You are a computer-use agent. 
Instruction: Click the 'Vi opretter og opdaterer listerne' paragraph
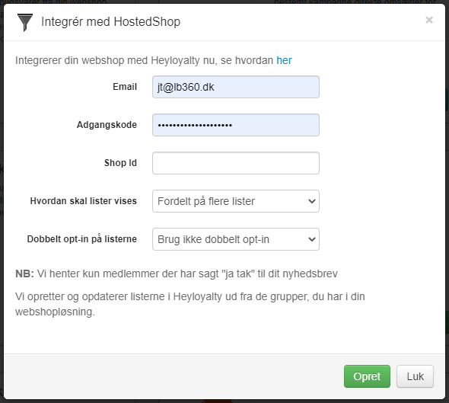pos(189,304)
